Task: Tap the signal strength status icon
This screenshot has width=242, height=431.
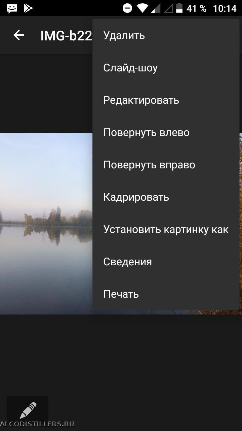Action: click(156, 8)
